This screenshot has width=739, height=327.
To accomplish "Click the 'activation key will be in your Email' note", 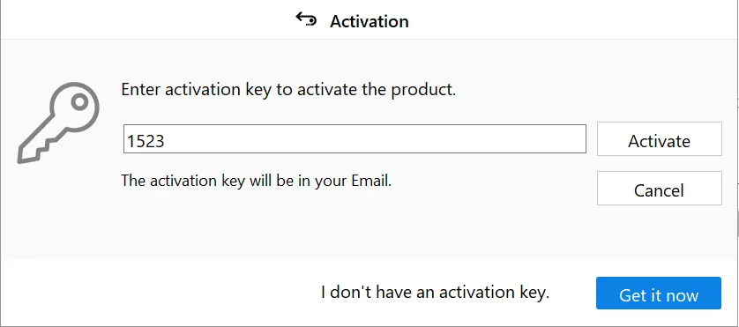I will tap(257, 181).
